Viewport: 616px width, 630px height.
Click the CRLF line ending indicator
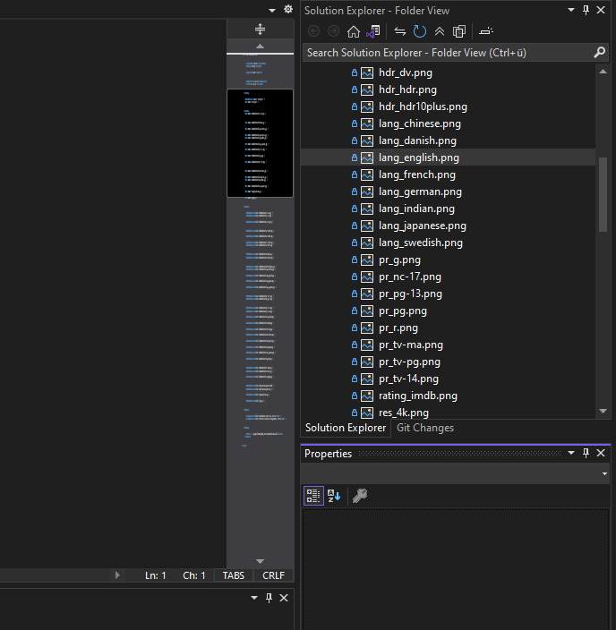pos(273,575)
